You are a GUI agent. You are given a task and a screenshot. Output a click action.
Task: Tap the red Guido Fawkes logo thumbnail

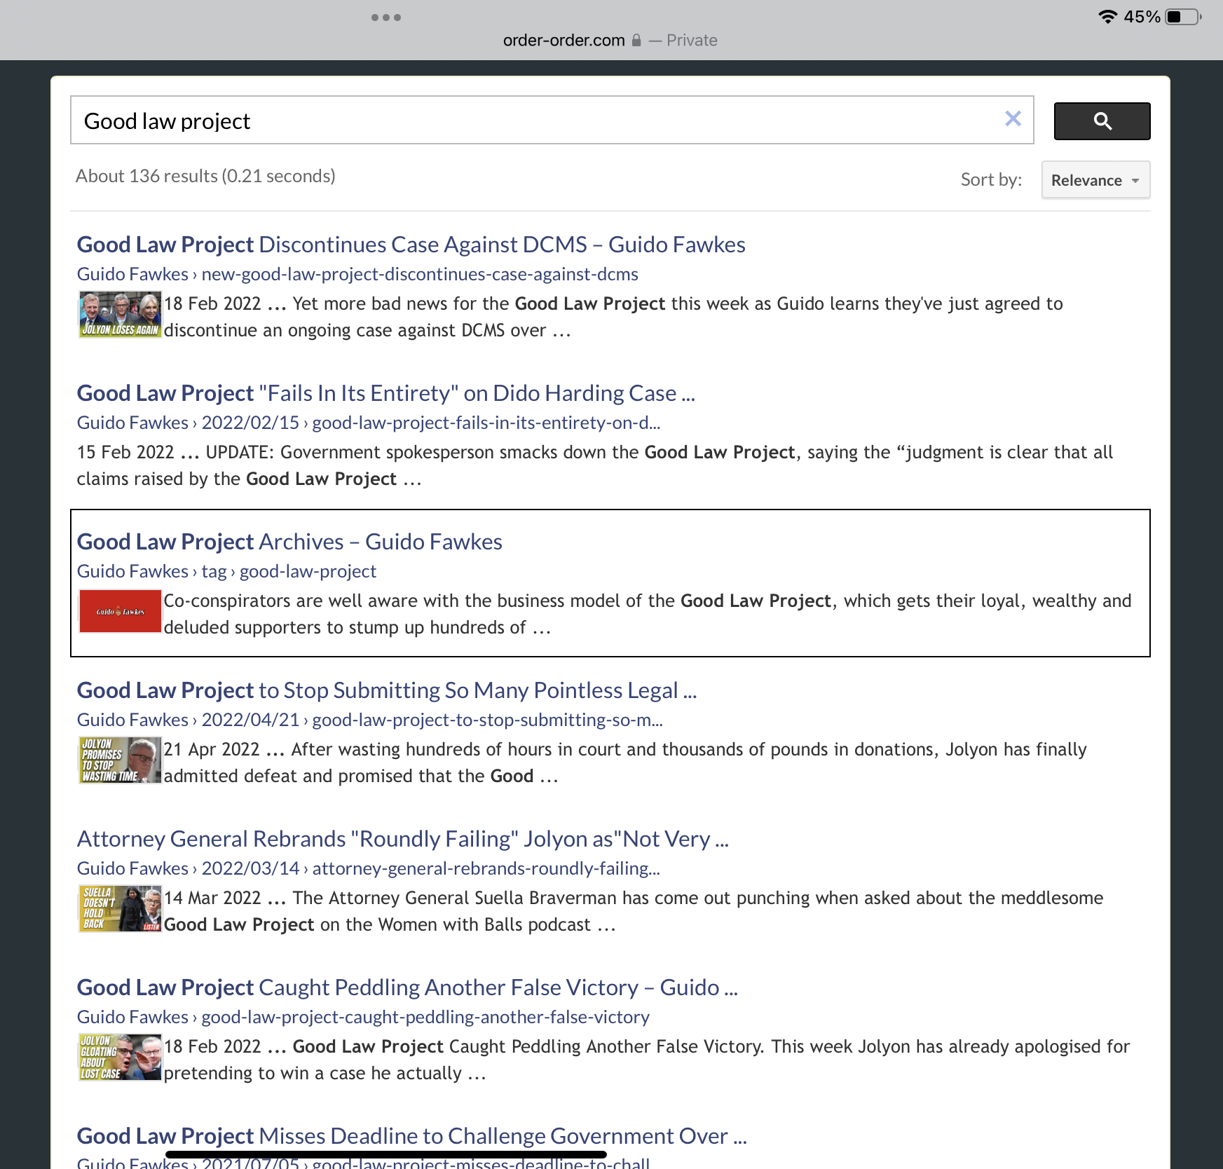[120, 612]
